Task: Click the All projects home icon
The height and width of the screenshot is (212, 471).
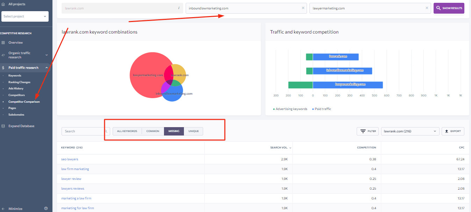Action: (x=3, y=4)
